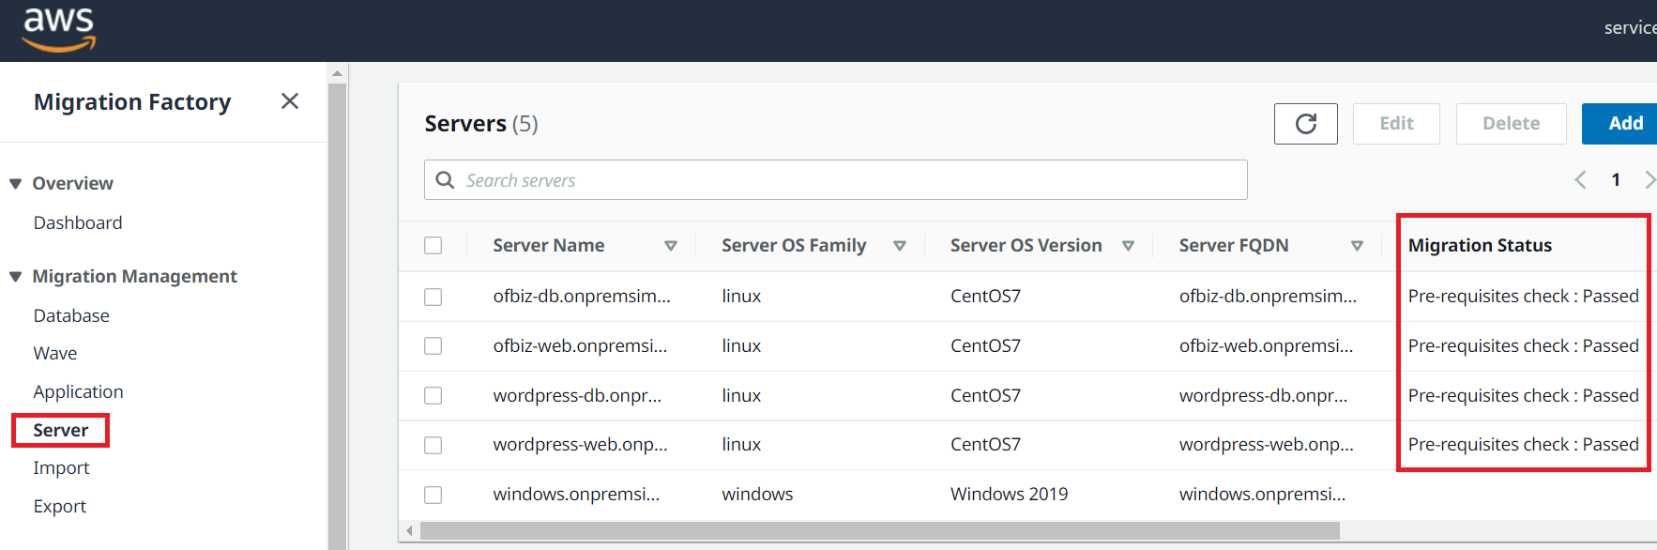This screenshot has width=1657, height=550.
Task: Go to next page of servers
Action: [x=1649, y=180]
